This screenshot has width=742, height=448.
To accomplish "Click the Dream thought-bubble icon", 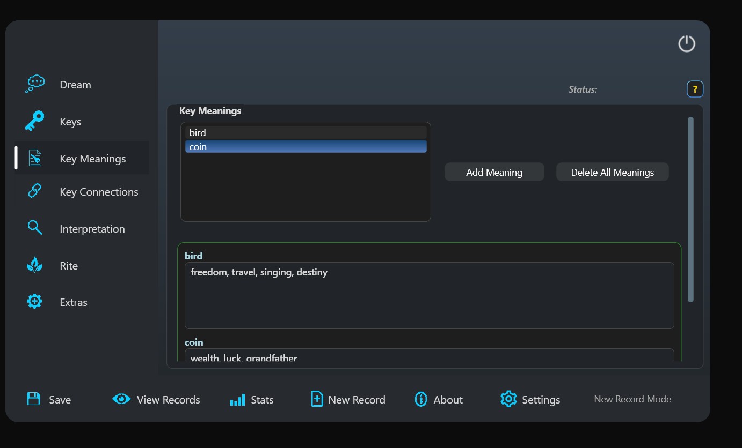I will point(35,84).
